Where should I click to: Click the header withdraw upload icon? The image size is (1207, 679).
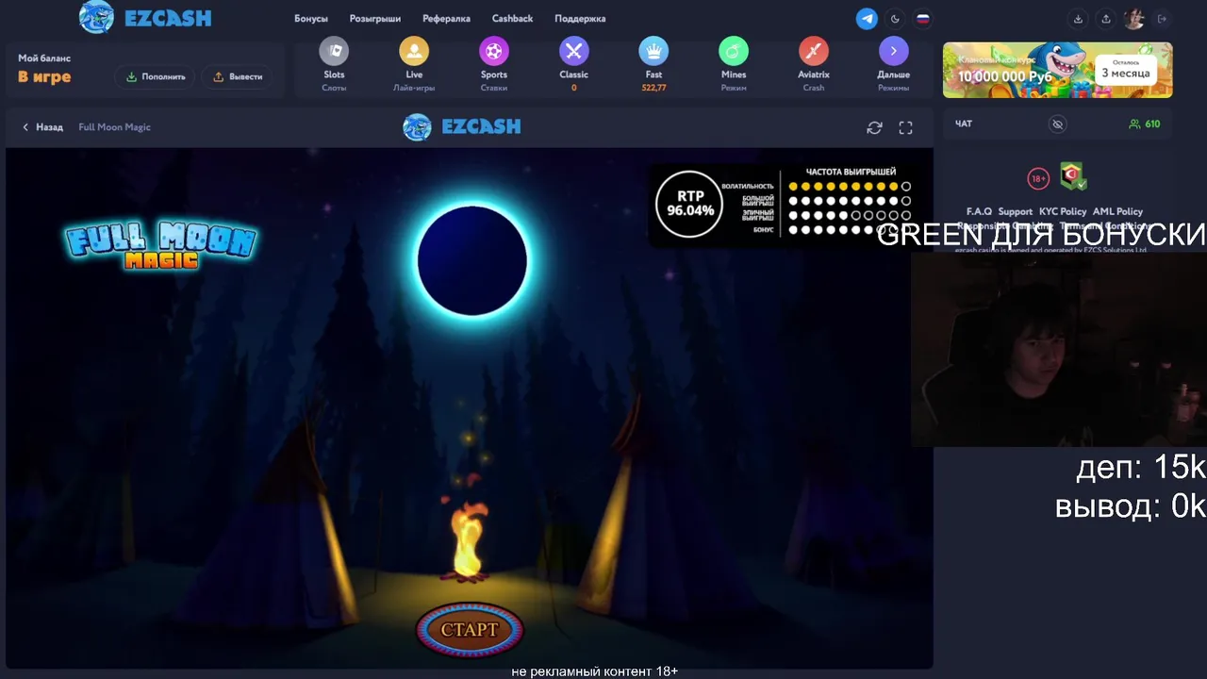coord(1106,19)
